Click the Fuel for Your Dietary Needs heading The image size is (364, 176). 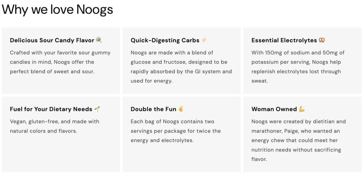[x=51, y=109]
